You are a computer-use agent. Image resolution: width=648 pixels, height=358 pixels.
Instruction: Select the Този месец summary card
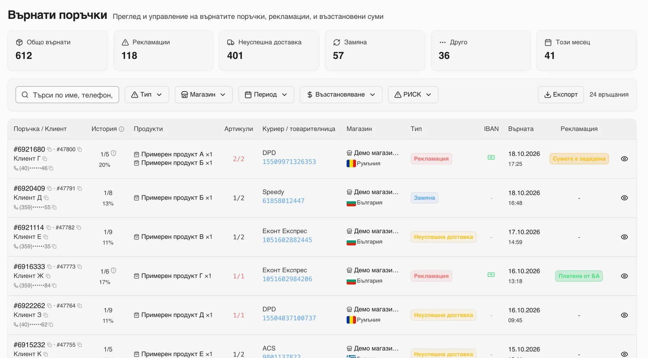pyautogui.click(x=586, y=50)
